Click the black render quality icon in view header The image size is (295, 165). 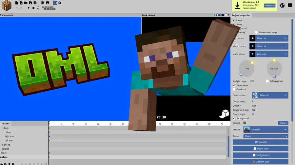tap(223, 15)
